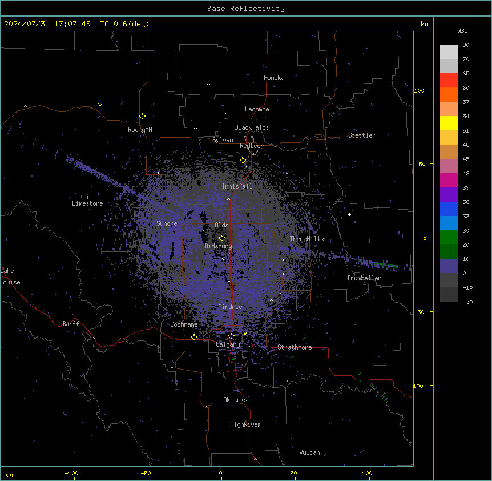Click the slate-purple 10–0 dBZ legend swatch
Viewport: 492px width, 481px height.
pos(449,266)
